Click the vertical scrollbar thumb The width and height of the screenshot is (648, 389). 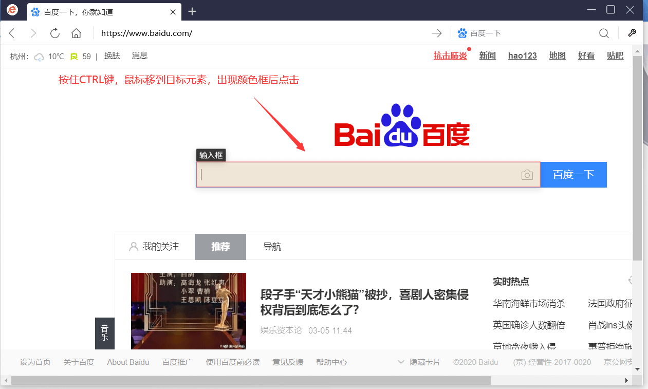(x=637, y=158)
